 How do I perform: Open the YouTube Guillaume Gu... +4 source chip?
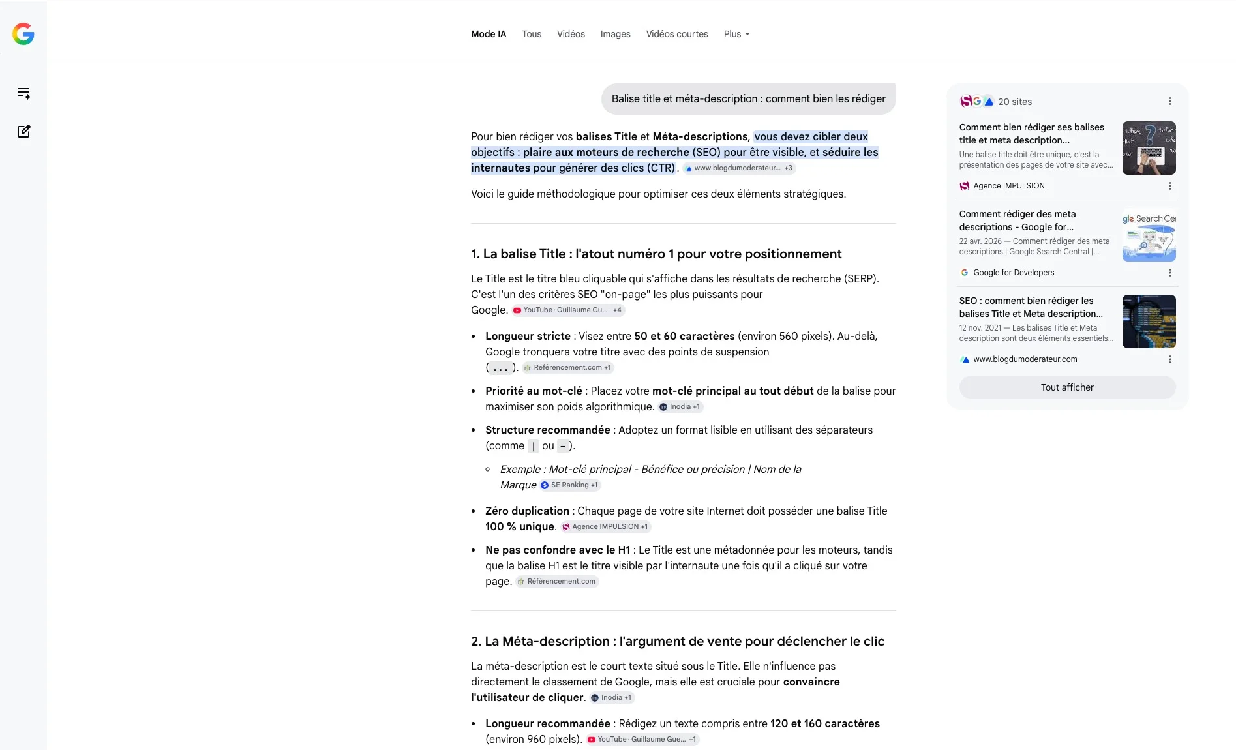click(568, 310)
